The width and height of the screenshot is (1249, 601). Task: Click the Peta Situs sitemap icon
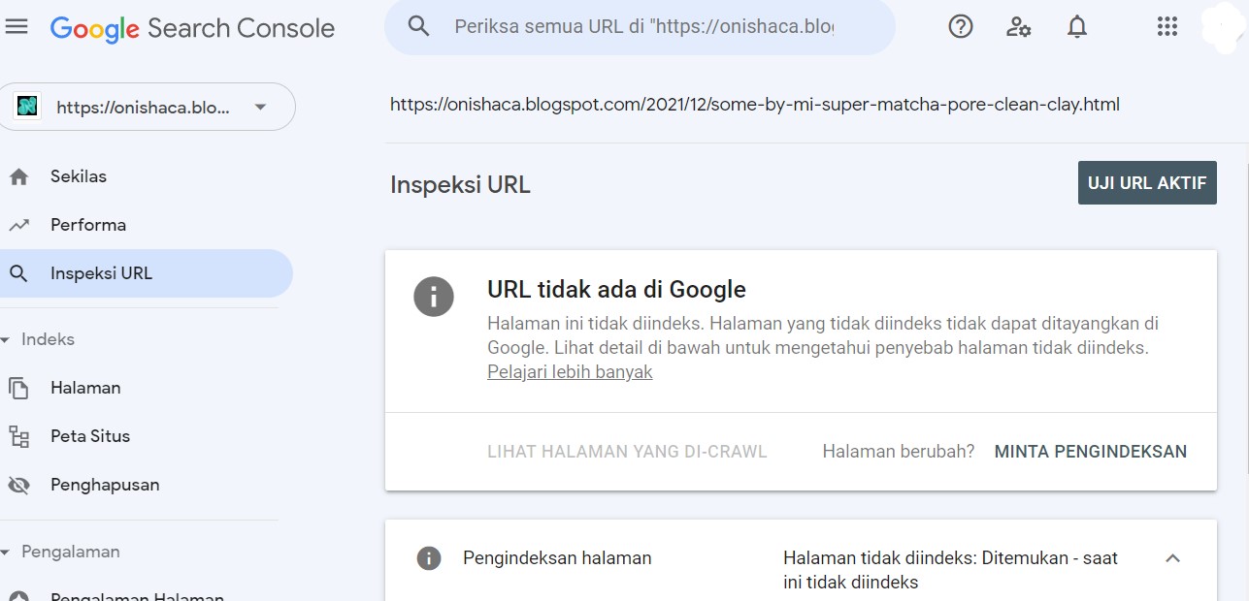pos(18,436)
